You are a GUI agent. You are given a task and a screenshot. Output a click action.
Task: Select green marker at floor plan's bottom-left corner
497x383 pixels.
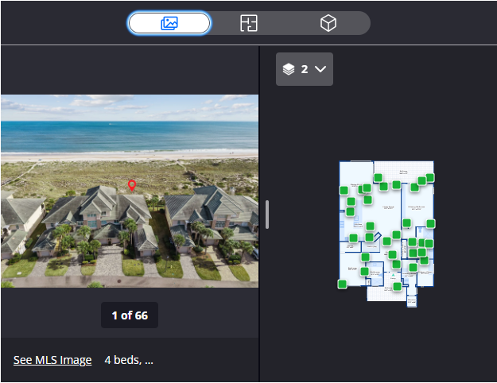(342, 284)
